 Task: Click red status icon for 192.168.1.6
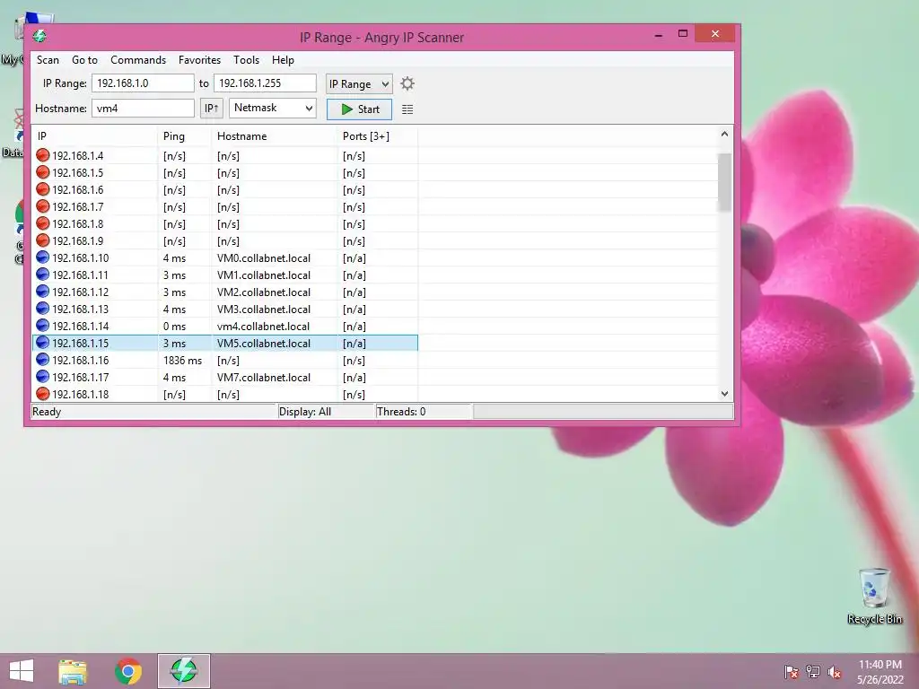(42, 189)
